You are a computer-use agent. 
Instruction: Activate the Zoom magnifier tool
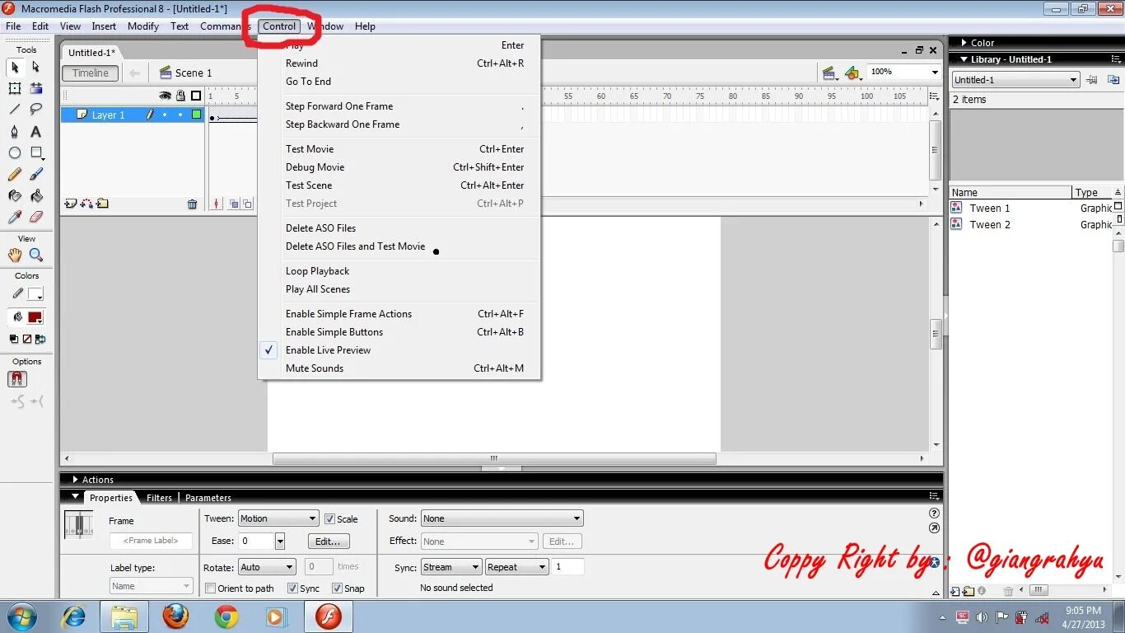(x=36, y=256)
